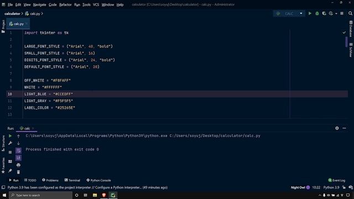Open the Window menu
This screenshot has width=354, height=199.
(x=108, y=4)
